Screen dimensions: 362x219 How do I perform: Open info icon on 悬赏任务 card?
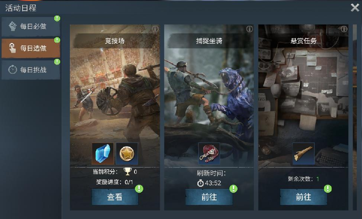(x=344, y=29)
